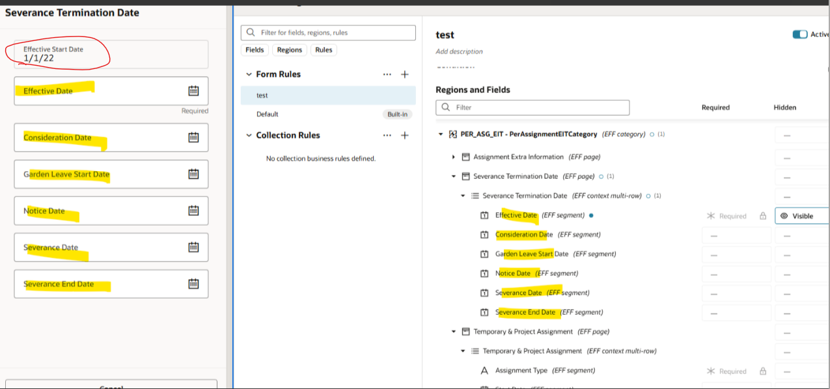Viewport: 830px width, 389px height.
Task: Click the date icon beside Effective Date segment
Action: point(484,215)
